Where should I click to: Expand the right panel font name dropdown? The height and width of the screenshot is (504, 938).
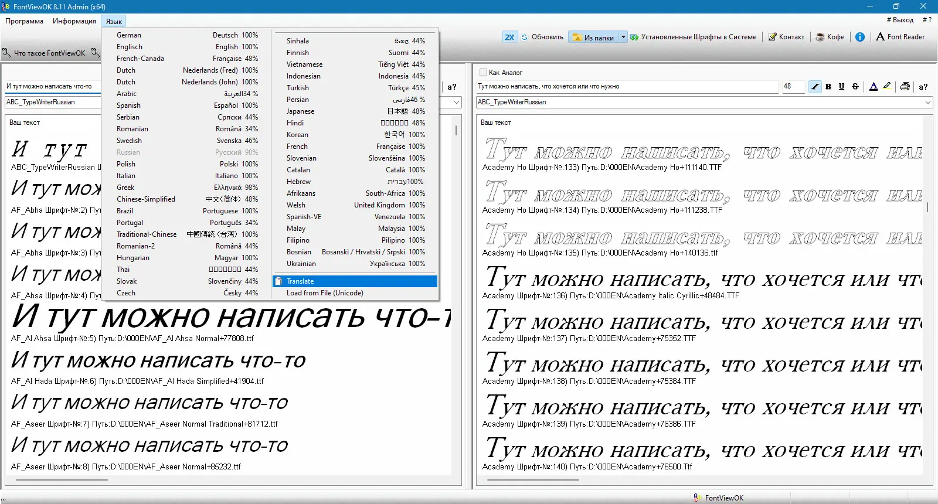928,102
